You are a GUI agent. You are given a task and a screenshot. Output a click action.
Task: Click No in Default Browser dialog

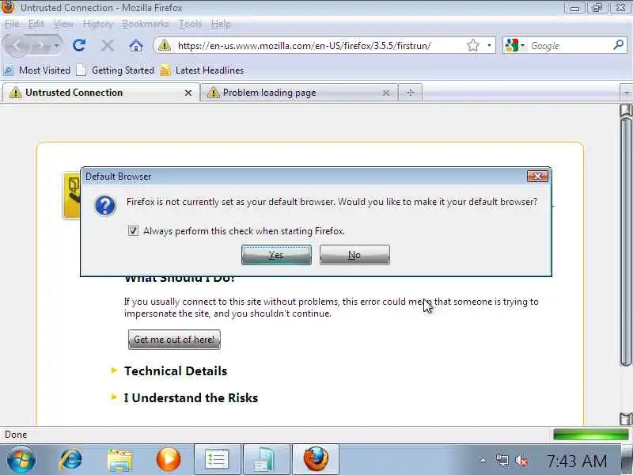point(354,255)
